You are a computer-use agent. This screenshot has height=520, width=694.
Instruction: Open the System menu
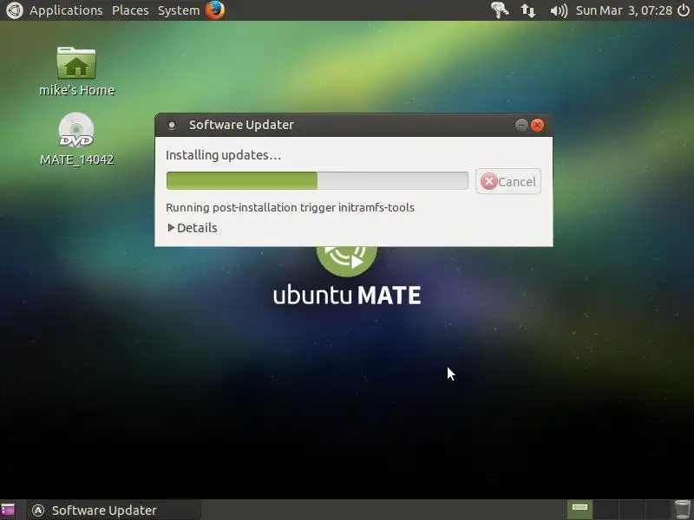pos(179,10)
